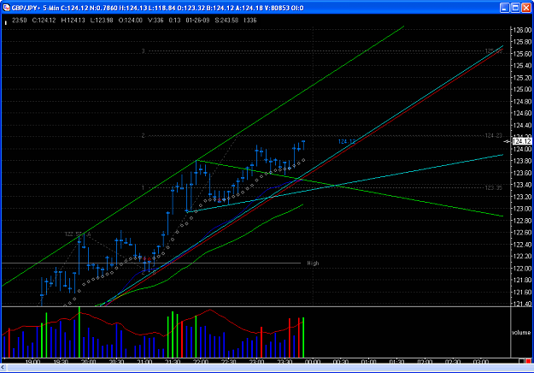Click the red square indicator at chart's bottom-right
Viewport: 534px width, 373px height.
click(528, 361)
